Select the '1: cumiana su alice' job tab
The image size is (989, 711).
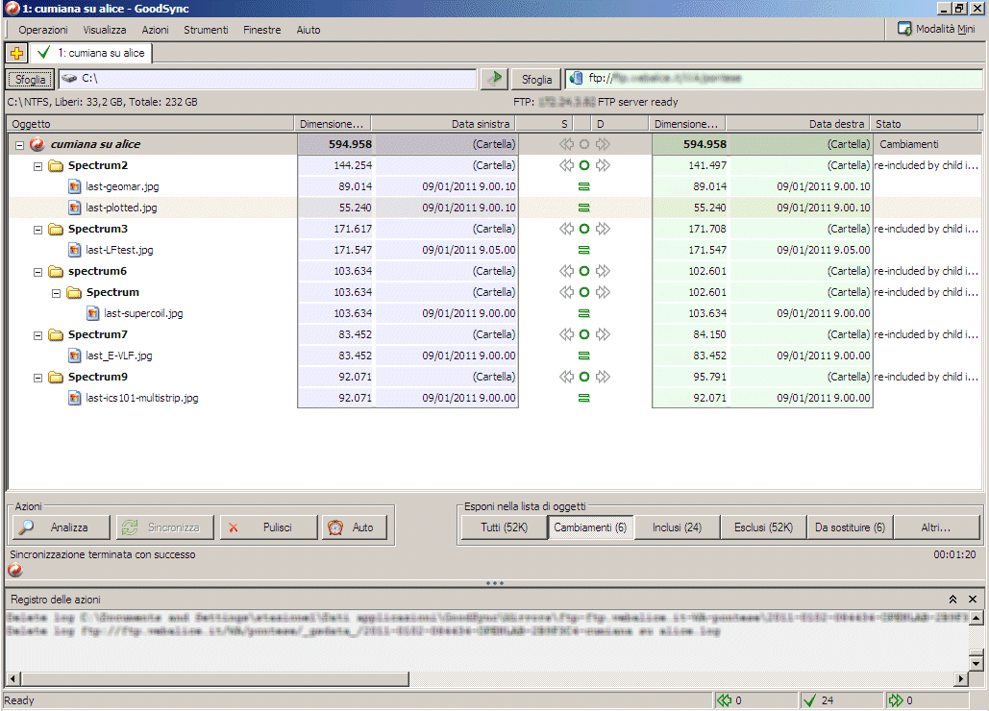click(x=91, y=53)
